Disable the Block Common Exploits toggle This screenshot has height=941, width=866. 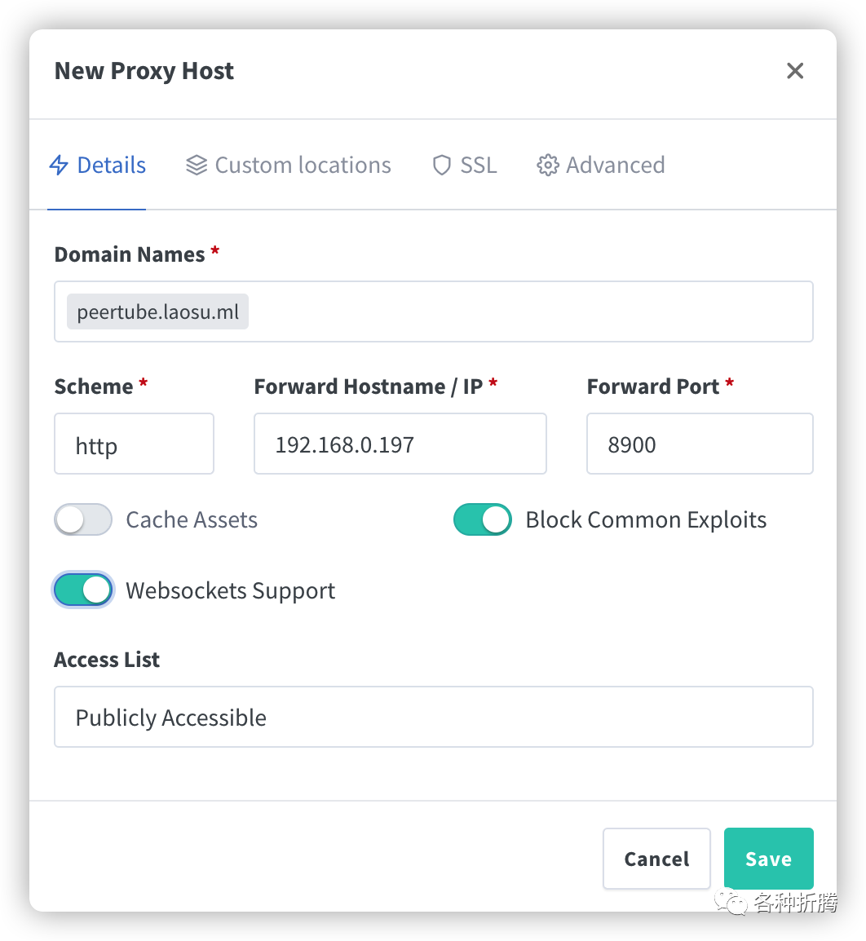[x=483, y=519]
